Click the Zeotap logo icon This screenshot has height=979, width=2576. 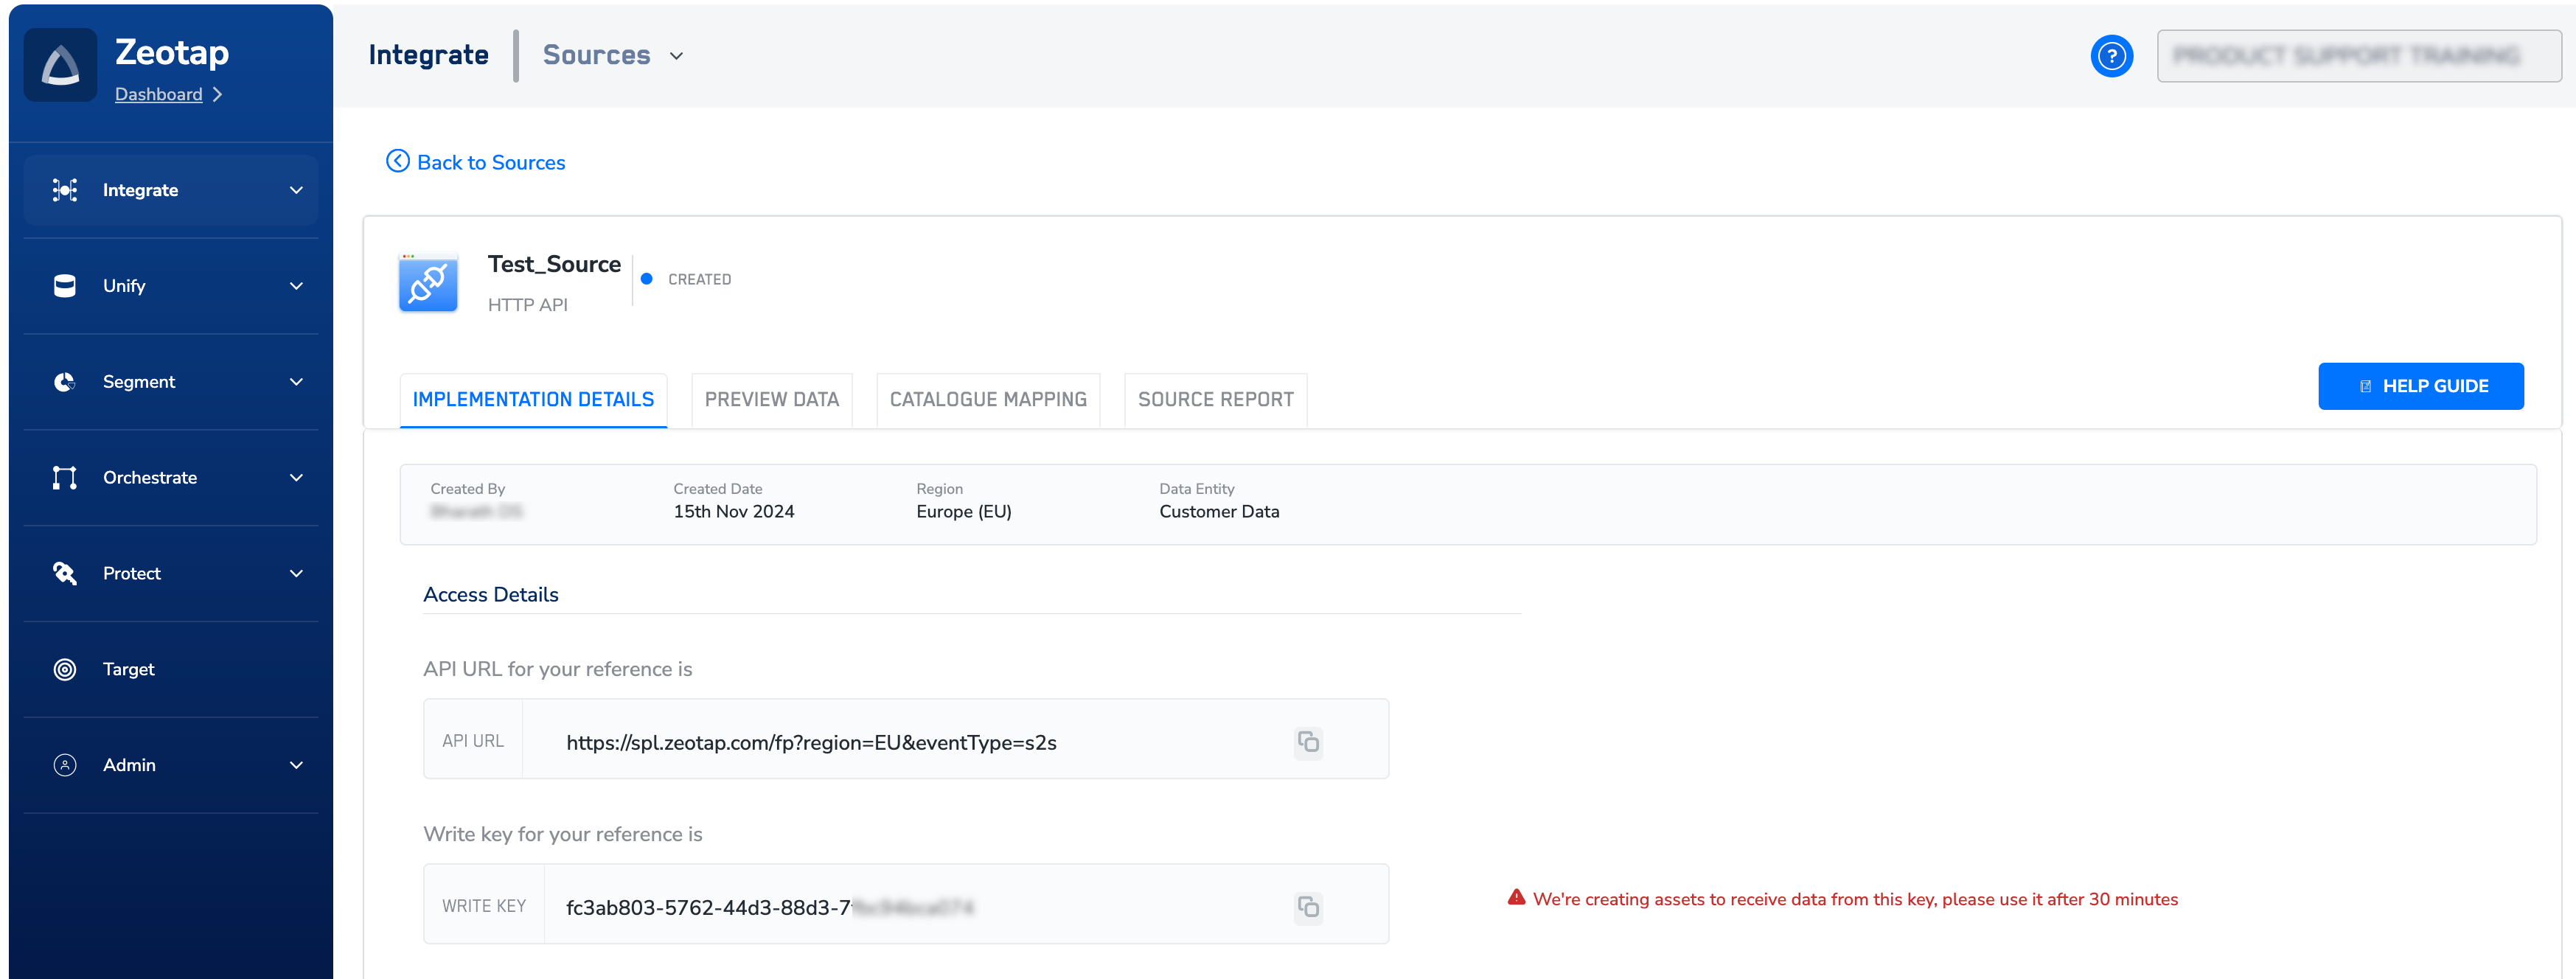60,65
